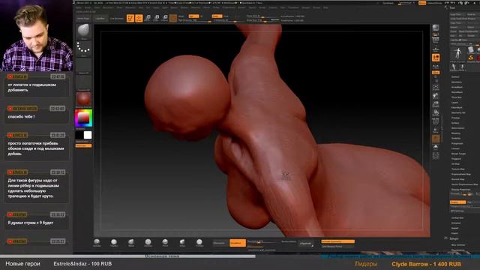This screenshot has width=480, height=270.
Task: Click the orange Menus button top right
Action: tap(422, 3)
